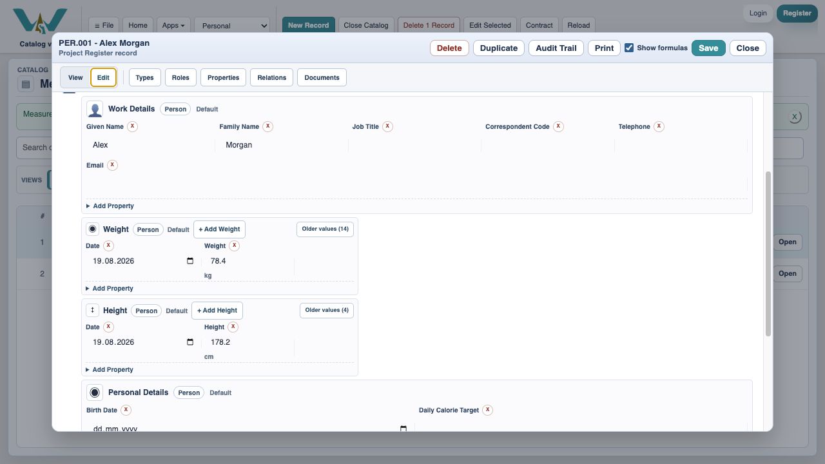This screenshot has width=825, height=464.
Task: Open the Roles tab
Action: coord(180,77)
